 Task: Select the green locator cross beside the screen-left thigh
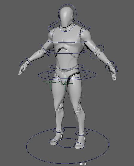coord(50,82)
